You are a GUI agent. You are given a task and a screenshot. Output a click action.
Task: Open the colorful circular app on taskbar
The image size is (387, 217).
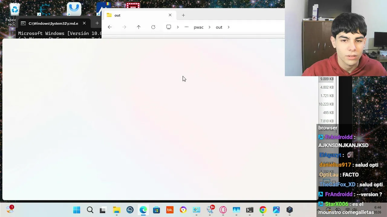click(183, 210)
